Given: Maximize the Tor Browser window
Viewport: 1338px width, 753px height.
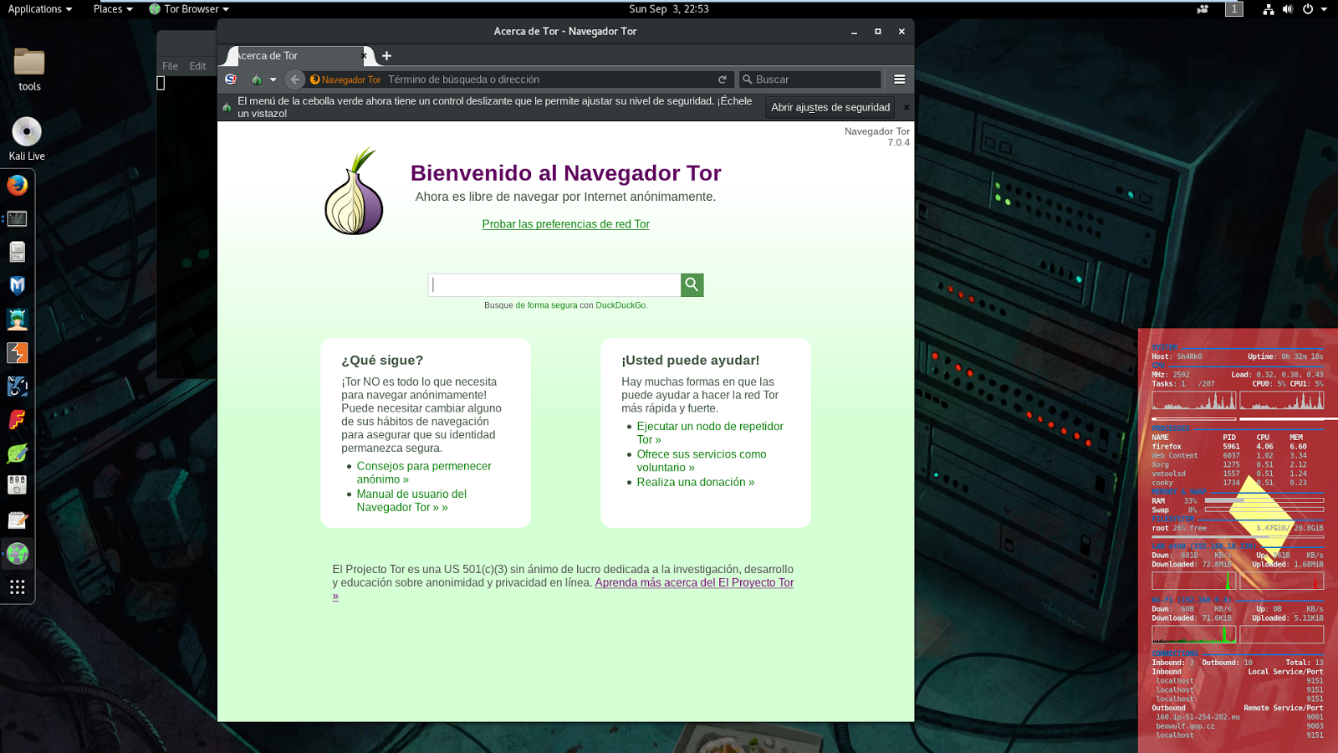Looking at the screenshot, I should (x=878, y=32).
